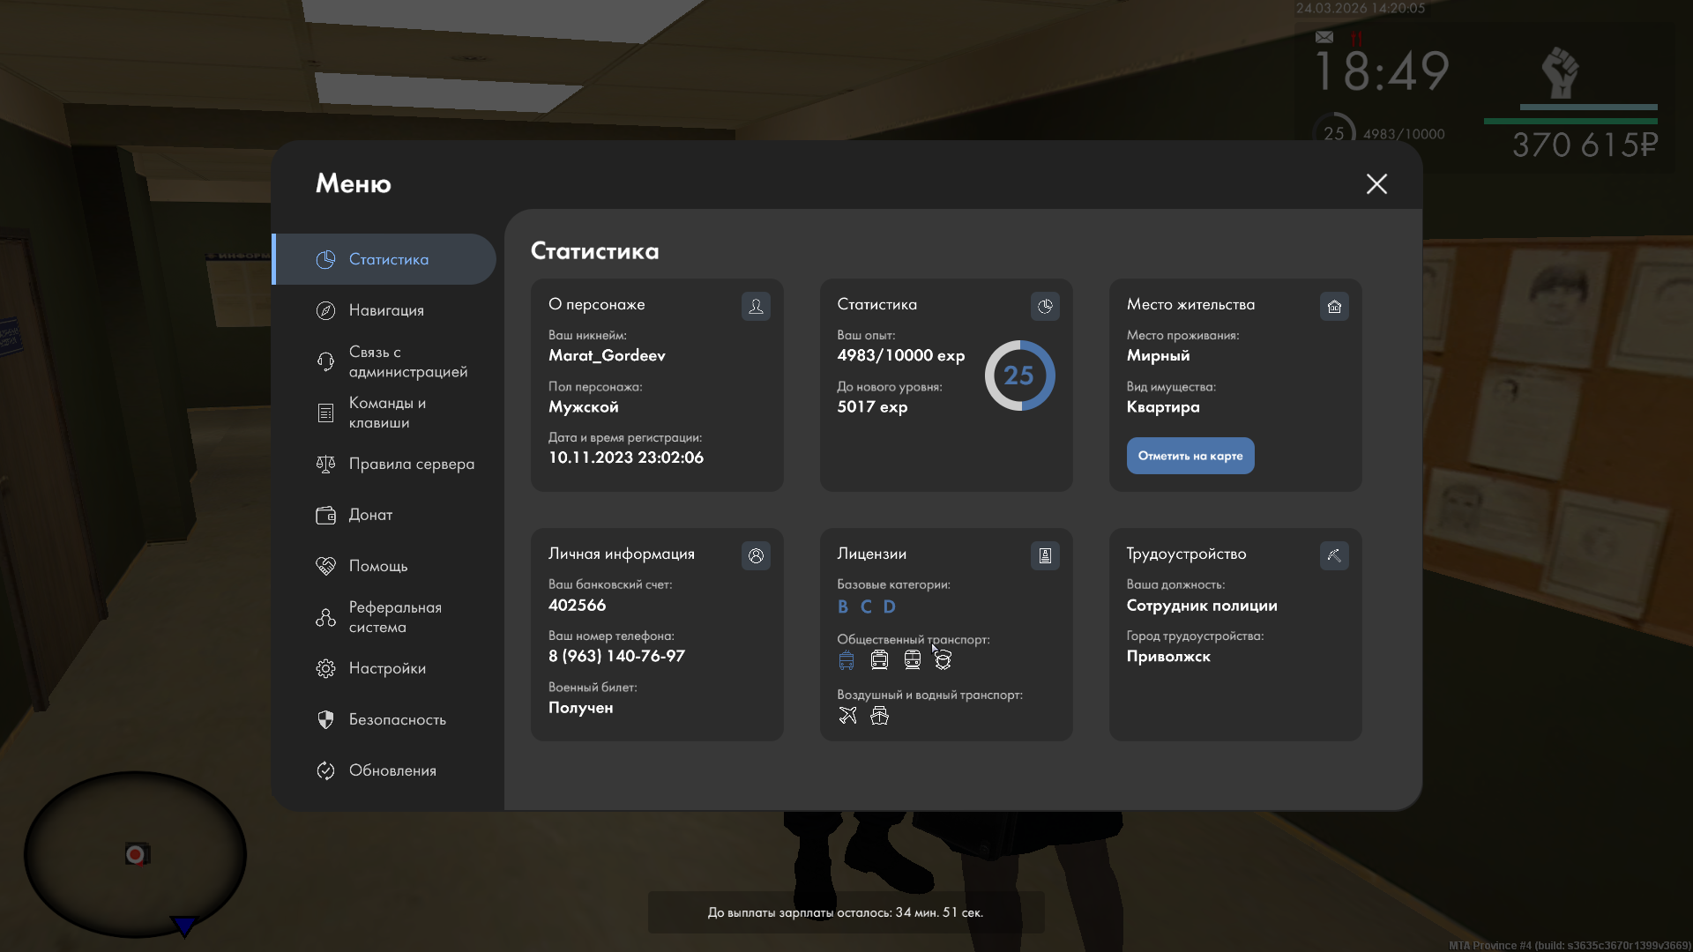
Task: Click the license document icon in Лицензии card
Action: pyautogui.click(x=1045, y=555)
